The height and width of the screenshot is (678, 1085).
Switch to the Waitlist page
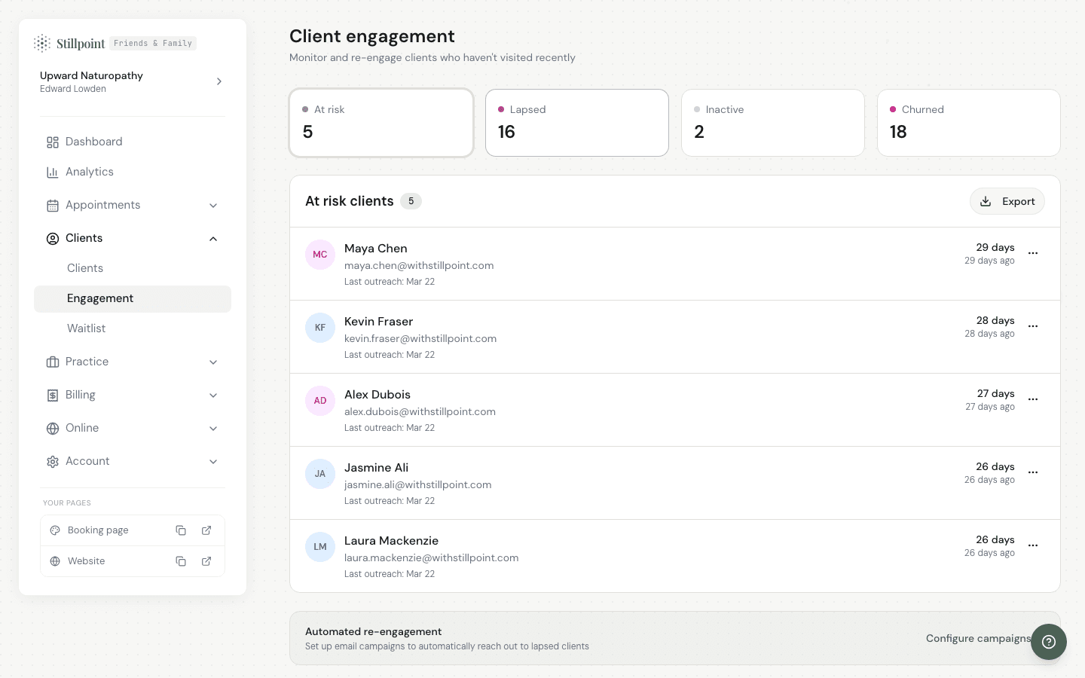pos(86,328)
